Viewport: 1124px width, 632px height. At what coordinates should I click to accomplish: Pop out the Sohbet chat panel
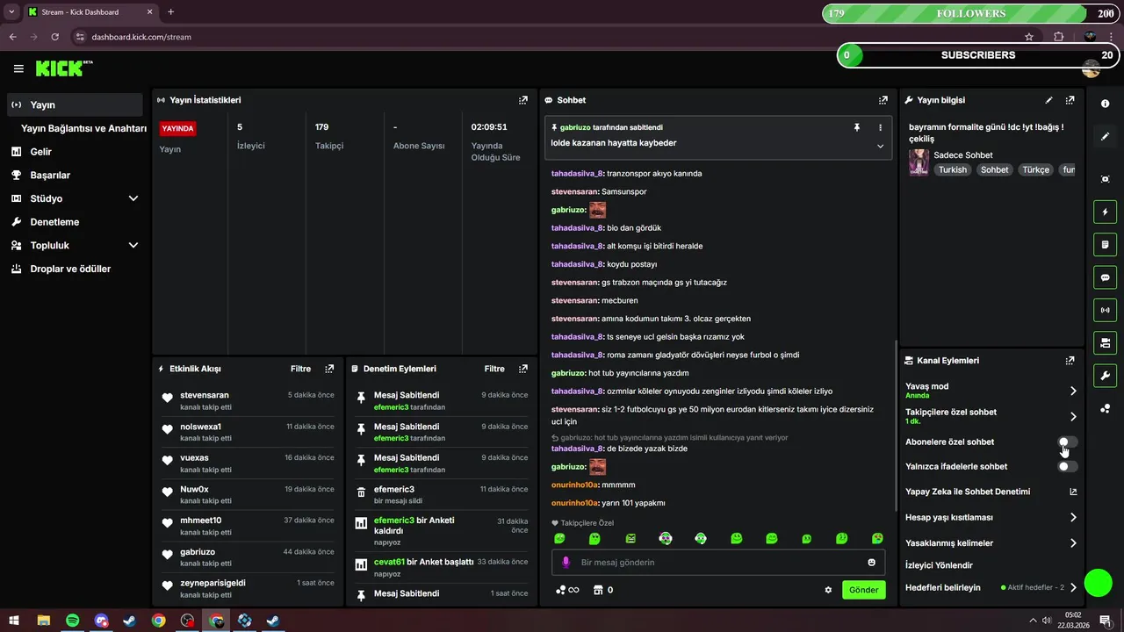[883, 100]
